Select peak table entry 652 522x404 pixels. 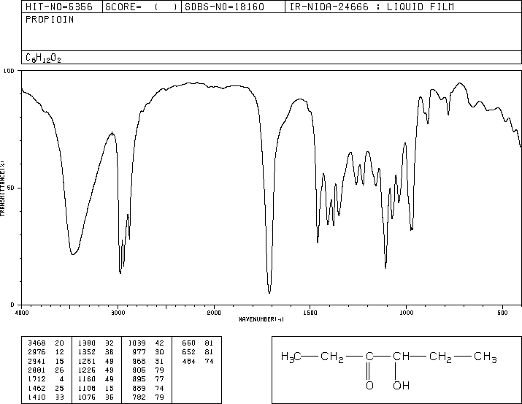click(189, 352)
